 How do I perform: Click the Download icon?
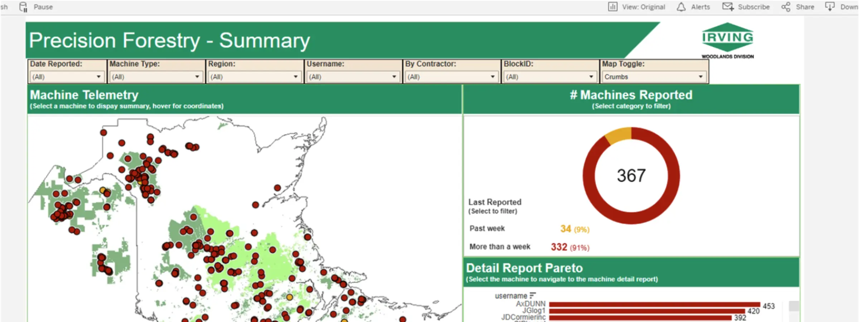click(x=829, y=6)
